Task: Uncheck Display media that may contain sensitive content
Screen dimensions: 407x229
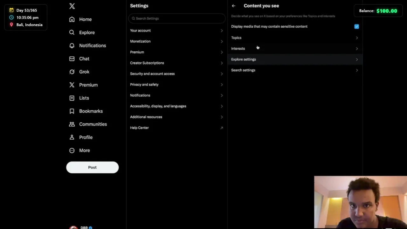Action: pos(356,26)
